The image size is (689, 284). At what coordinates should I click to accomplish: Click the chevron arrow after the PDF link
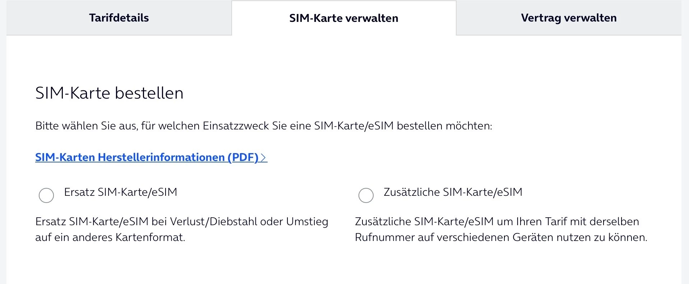(x=264, y=157)
